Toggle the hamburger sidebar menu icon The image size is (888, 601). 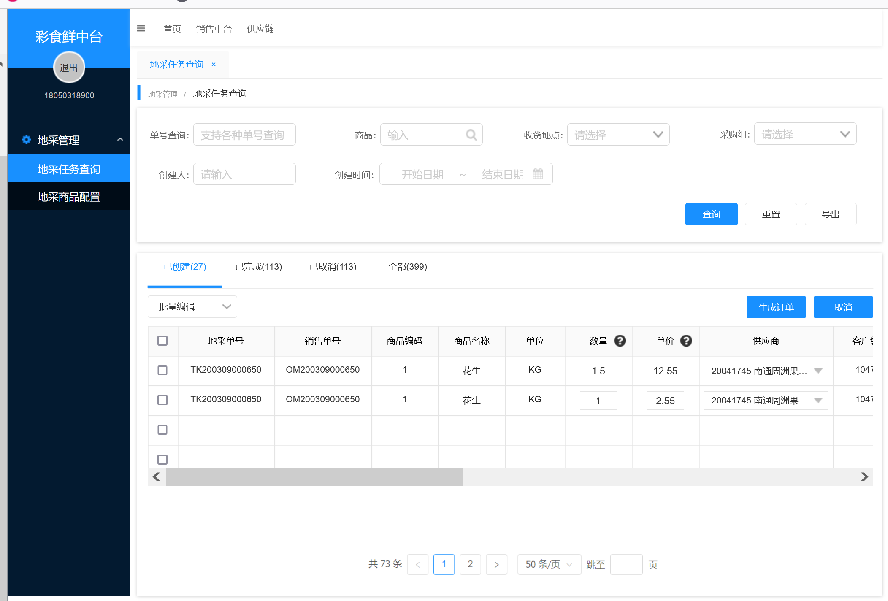pos(141,28)
